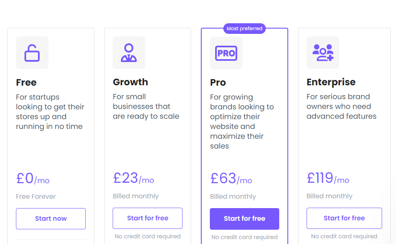Click the Free plan heading
This screenshot has width=396, height=244.
point(26,82)
